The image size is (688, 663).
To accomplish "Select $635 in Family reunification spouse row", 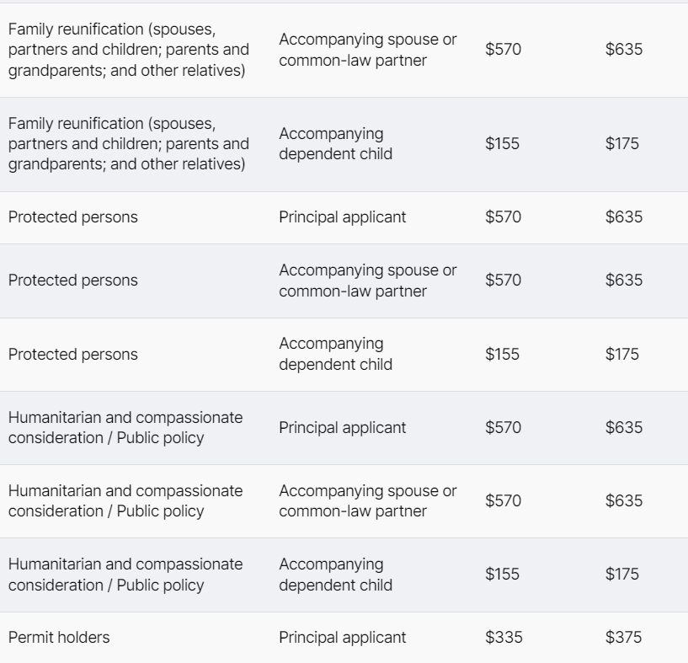I will pos(623,50).
